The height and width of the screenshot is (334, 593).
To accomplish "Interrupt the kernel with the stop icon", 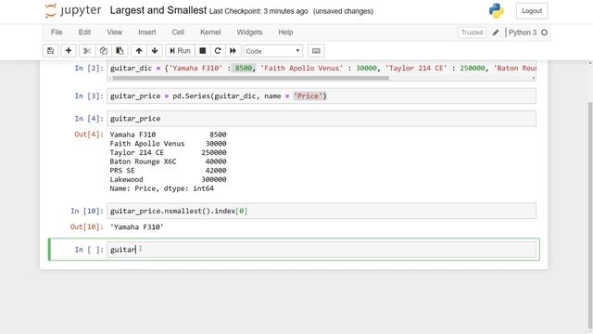I will (x=203, y=51).
